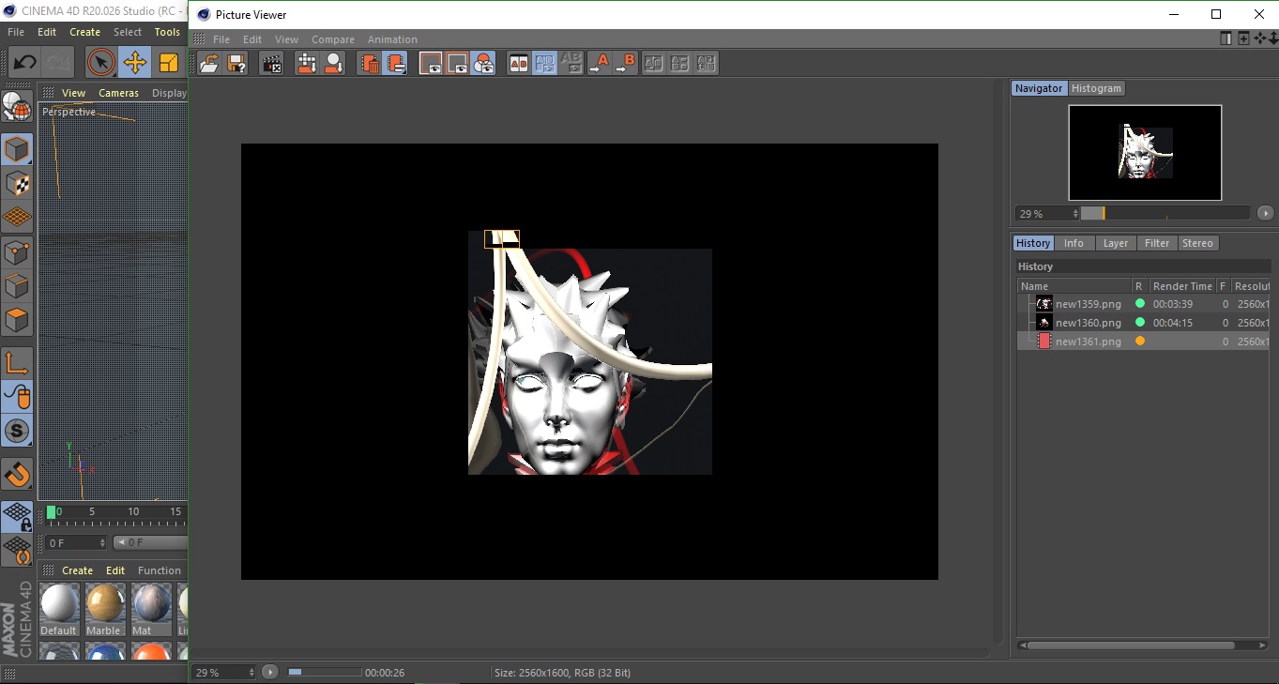This screenshot has height=684, width=1279.
Task: Select Workplane mode orange grid icon
Action: point(17,218)
